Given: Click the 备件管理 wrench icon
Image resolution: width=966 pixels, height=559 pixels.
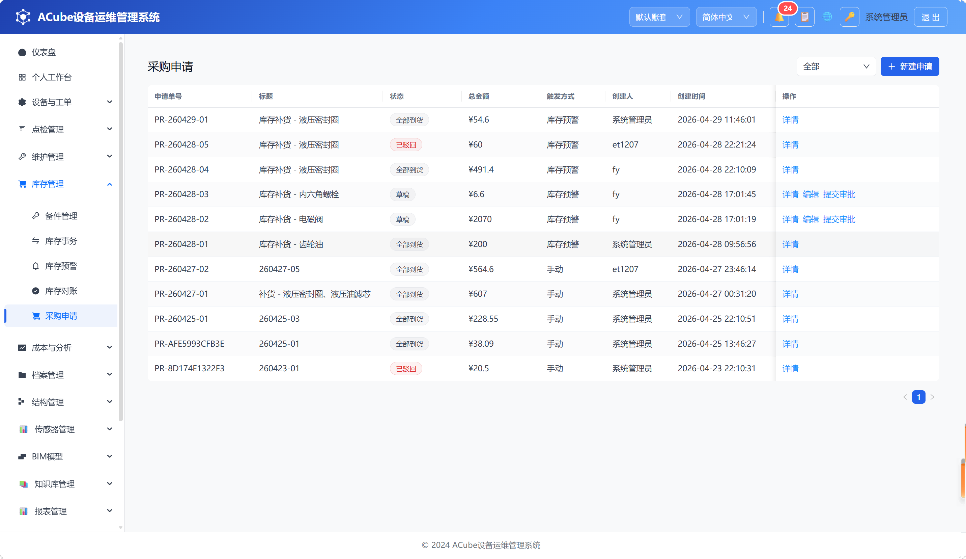Looking at the screenshot, I should [x=36, y=216].
